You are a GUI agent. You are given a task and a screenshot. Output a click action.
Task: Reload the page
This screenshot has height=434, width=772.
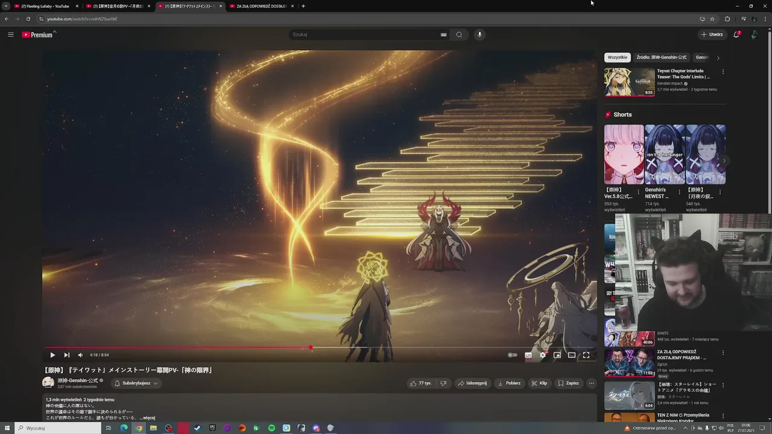pyautogui.click(x=28, y=19)
